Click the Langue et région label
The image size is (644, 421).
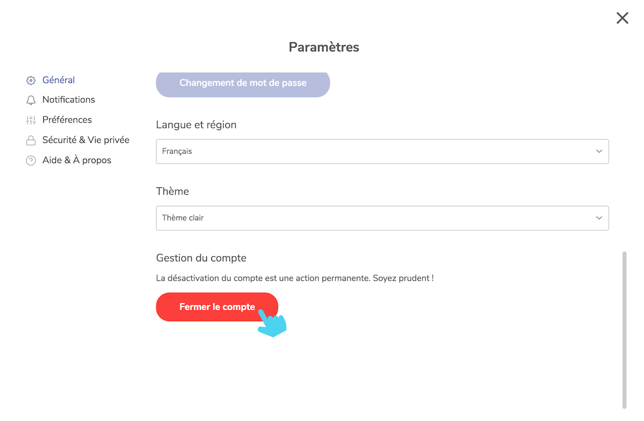pos(196,125)
